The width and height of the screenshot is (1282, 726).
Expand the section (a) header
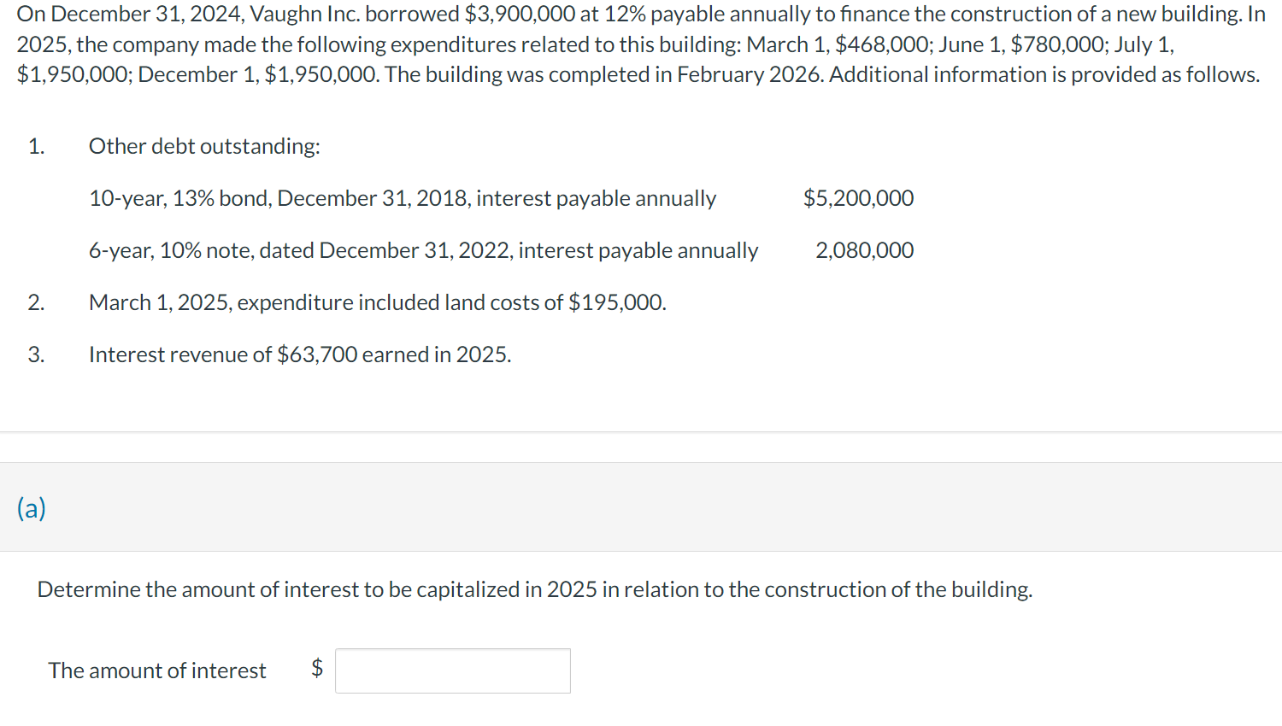pyautogui.click(x=32, y=507)
